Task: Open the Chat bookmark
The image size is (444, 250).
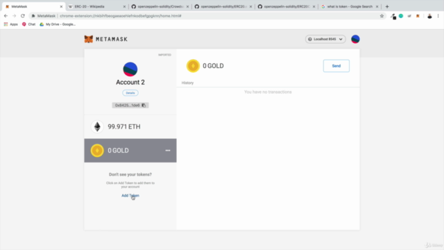Action: 29,24
